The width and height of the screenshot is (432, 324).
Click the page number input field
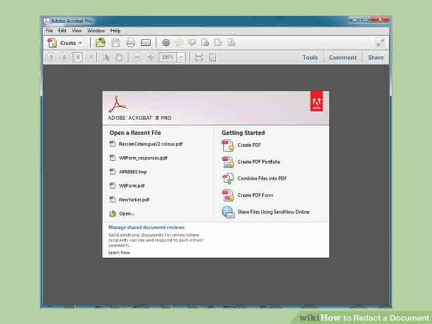77,58
